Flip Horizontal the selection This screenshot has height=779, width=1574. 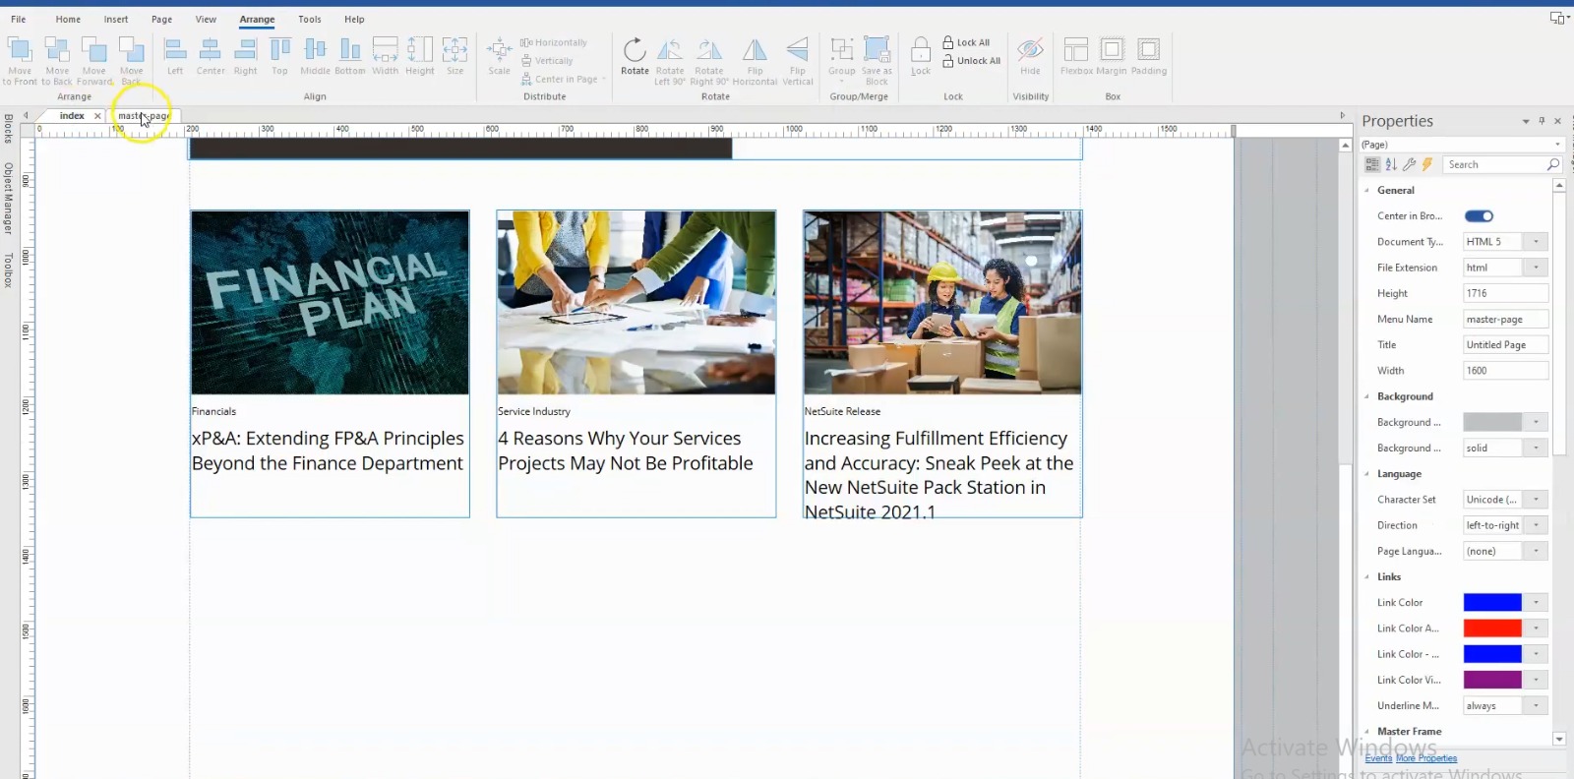click(755, 49)
